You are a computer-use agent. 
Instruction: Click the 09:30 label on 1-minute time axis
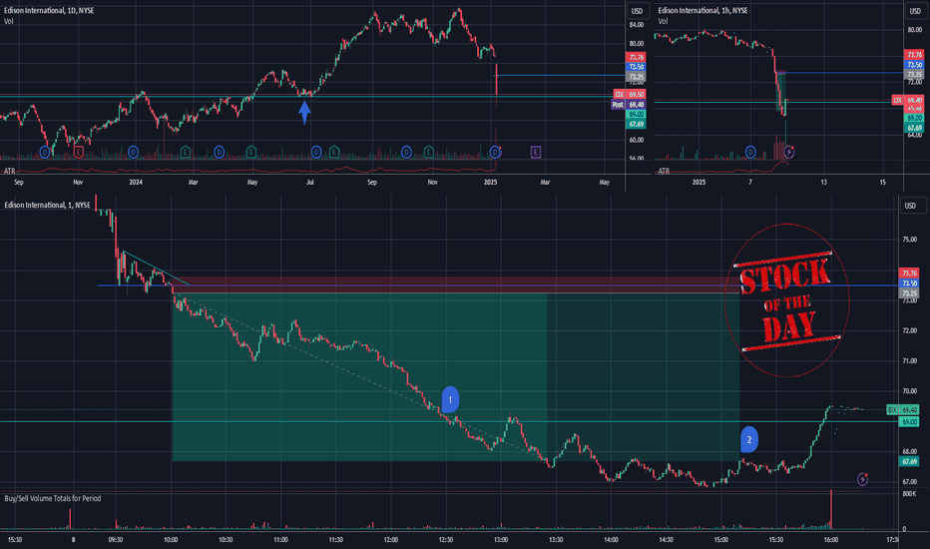pyautogui.click(x=116, y=539)
